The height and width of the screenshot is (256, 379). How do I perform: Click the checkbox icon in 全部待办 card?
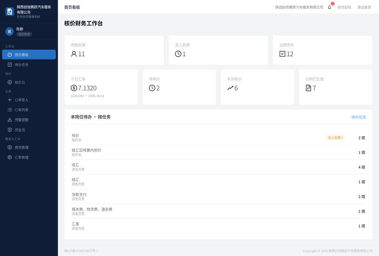[x=282, y=54]
